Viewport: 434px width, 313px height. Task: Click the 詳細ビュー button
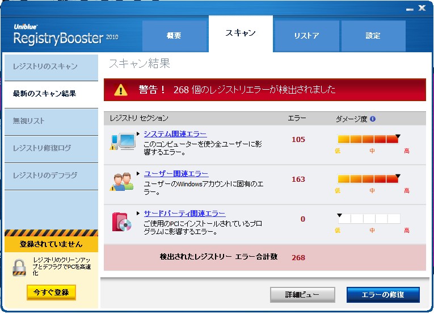click(302, 295)
